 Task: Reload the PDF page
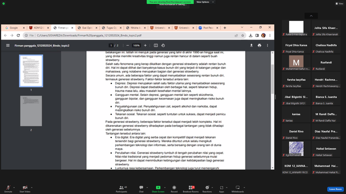[18, 36]
